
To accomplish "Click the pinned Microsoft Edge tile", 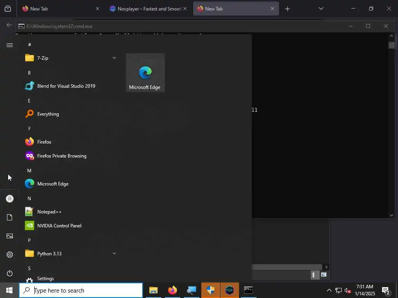I will click(x=145, y=73).
